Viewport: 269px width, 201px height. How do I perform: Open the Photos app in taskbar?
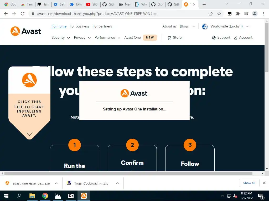click(58, 196)
